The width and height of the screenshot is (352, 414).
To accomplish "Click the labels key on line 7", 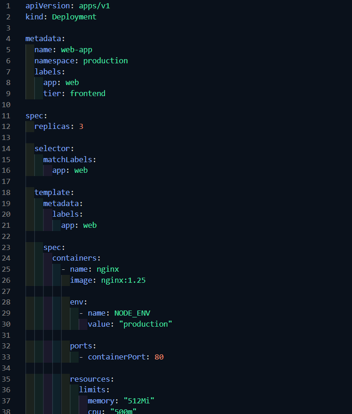I will (x=48, y=72).
